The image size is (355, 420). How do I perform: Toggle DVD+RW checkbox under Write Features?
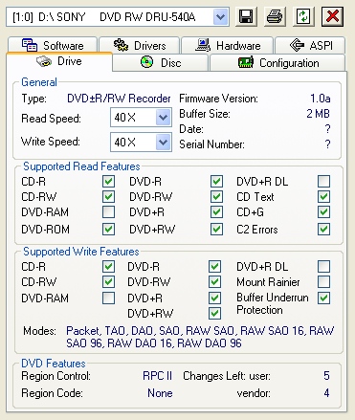tap(214, 313)
